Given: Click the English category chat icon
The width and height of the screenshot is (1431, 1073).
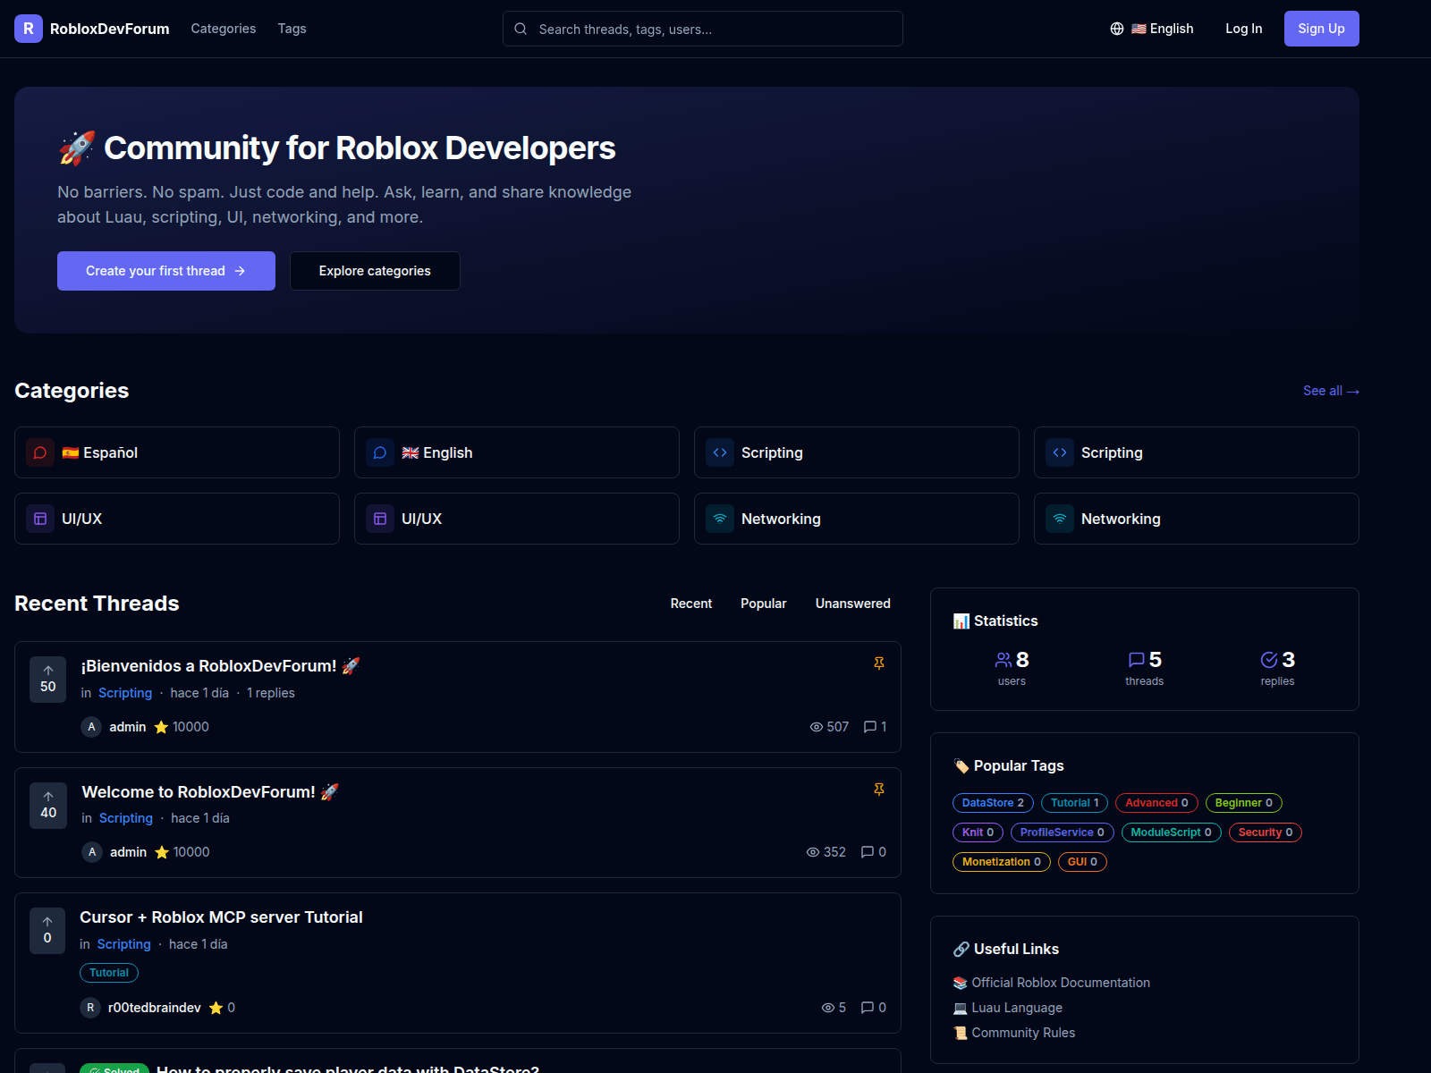Looking at the screenshot, I should [380, 452].
